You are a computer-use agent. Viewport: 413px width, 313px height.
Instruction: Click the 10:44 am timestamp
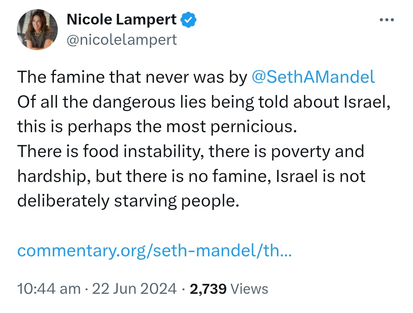click(49, 288)
